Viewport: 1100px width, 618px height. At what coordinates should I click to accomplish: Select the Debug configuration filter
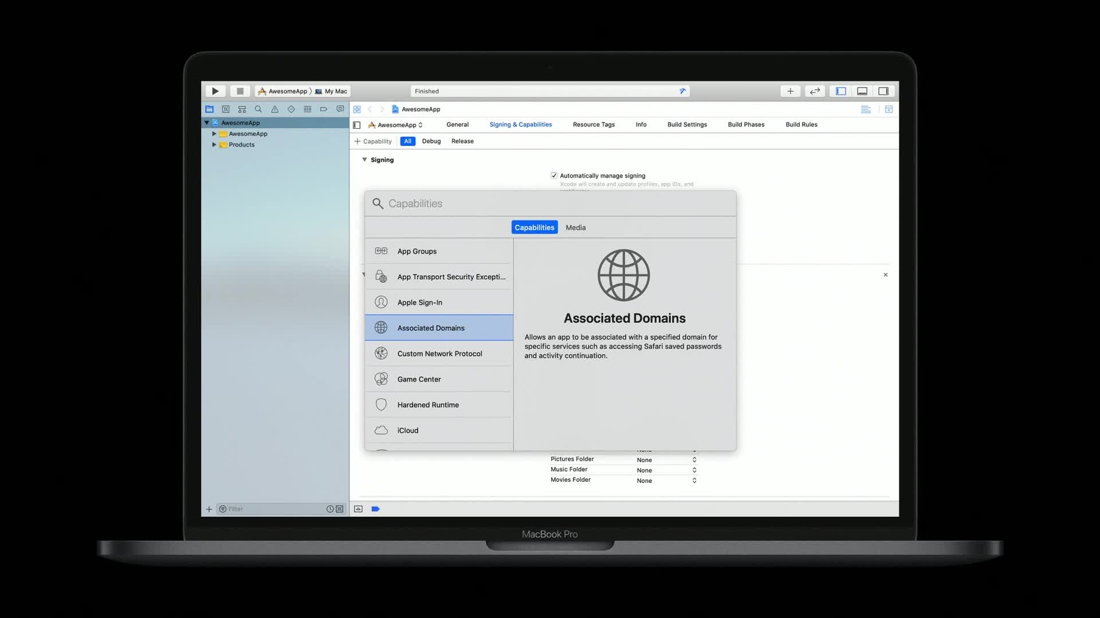pyautogui.click(x=431, y=141)
